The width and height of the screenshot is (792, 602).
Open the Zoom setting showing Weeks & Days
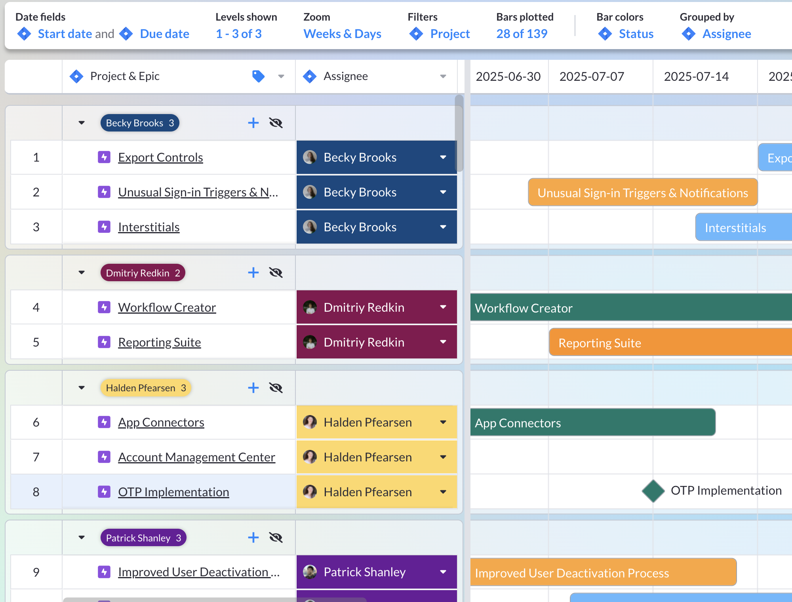tap(342, 34)
